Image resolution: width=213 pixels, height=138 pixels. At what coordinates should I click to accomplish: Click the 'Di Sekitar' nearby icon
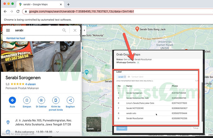coord(41,100)
